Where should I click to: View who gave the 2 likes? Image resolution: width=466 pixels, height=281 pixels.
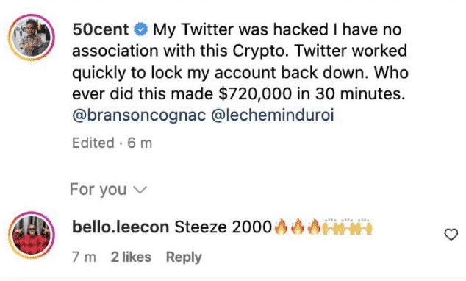point(131,257)
